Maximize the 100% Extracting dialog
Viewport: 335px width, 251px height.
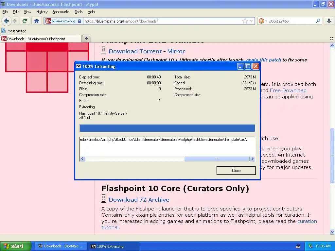pos(248,66)
